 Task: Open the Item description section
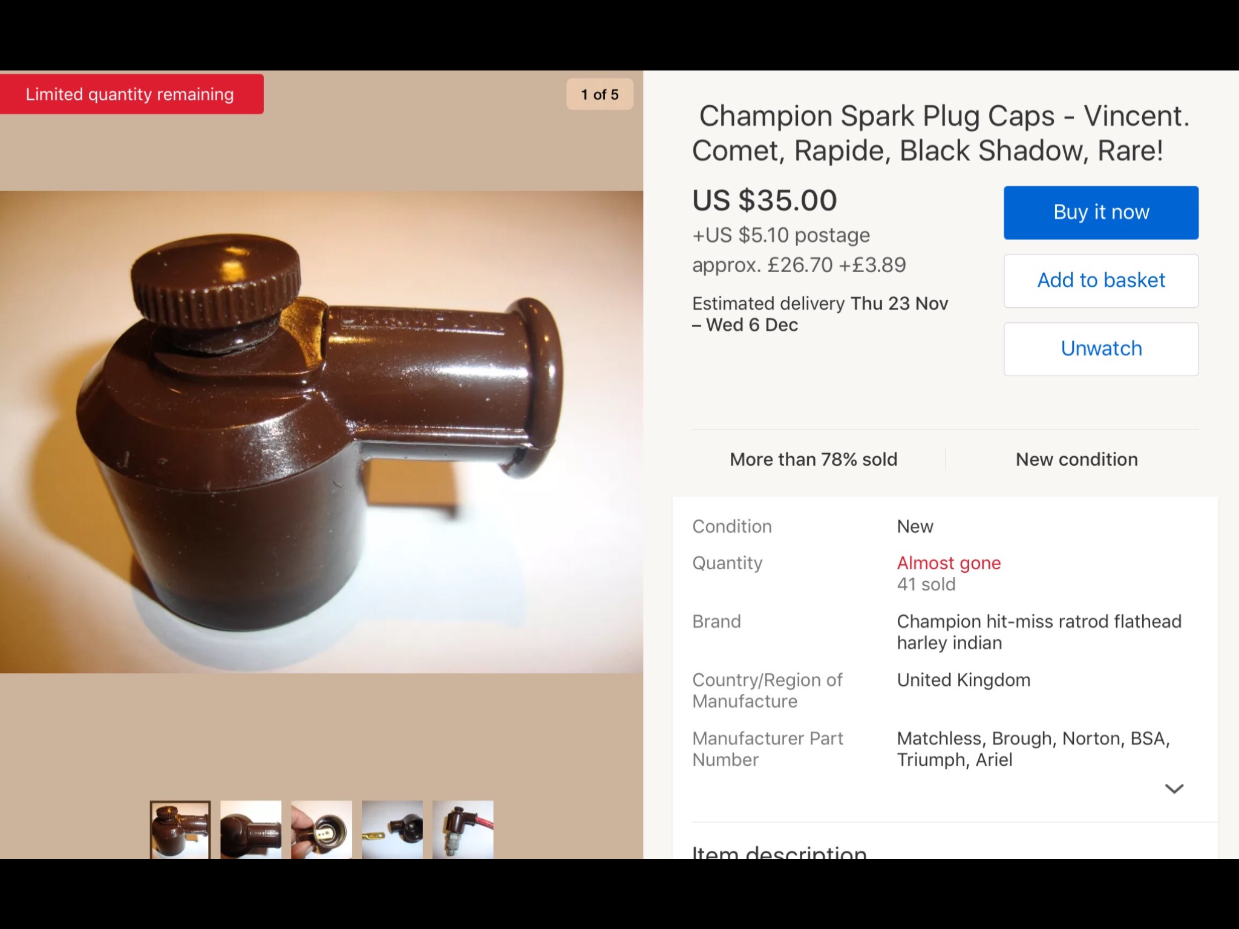pyautogui.click(x=779, y=852)
